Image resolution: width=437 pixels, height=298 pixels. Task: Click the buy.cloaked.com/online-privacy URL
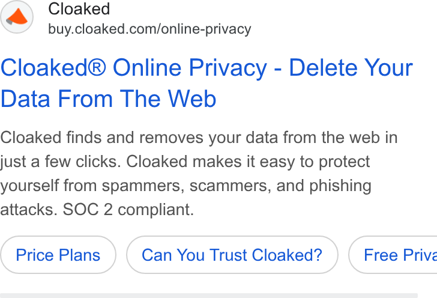click(149, 29)
